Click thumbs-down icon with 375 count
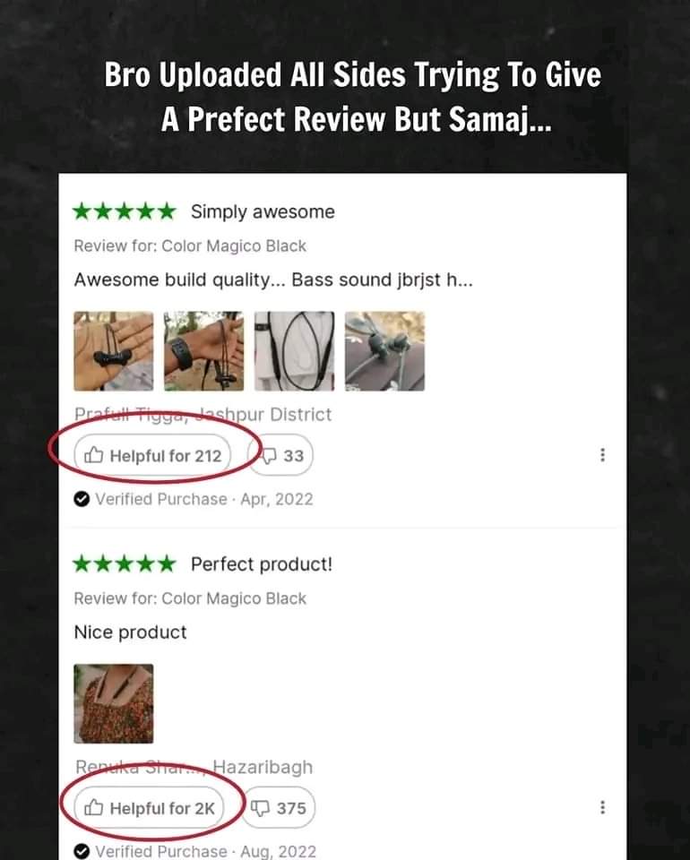This screenshot has height=860, width=690. tap(260, 807)
